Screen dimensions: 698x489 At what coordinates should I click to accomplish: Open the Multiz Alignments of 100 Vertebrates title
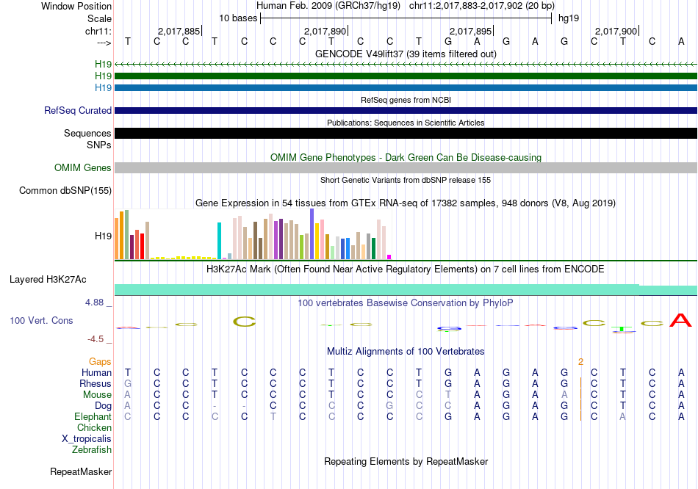(x=406, y=351)
